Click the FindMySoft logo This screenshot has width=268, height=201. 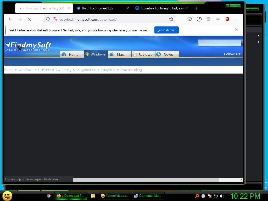(28, 46)
